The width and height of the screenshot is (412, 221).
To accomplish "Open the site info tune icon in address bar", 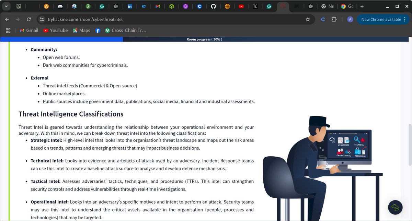I will click(x=41, y=20).
